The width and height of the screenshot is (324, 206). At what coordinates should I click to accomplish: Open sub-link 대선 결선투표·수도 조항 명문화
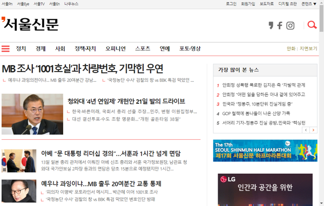coord(126,119)
